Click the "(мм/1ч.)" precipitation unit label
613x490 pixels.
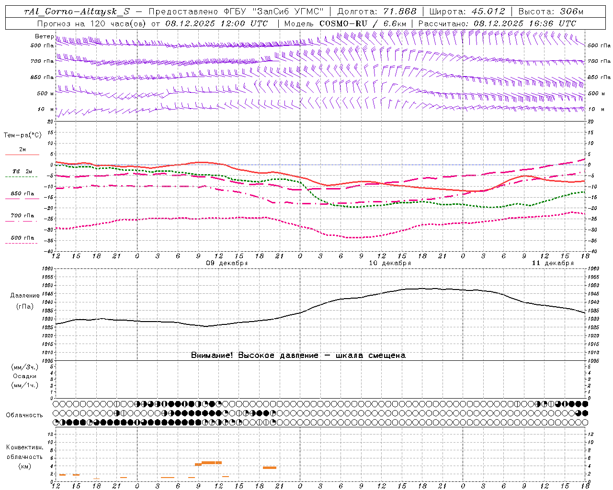[x=25, y=385]
